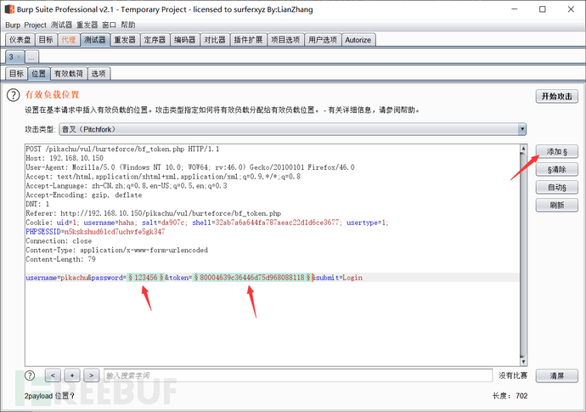Open the Burp menu
Image resolution: width=586 pixels, height=412 pixels.
(13, 25)
